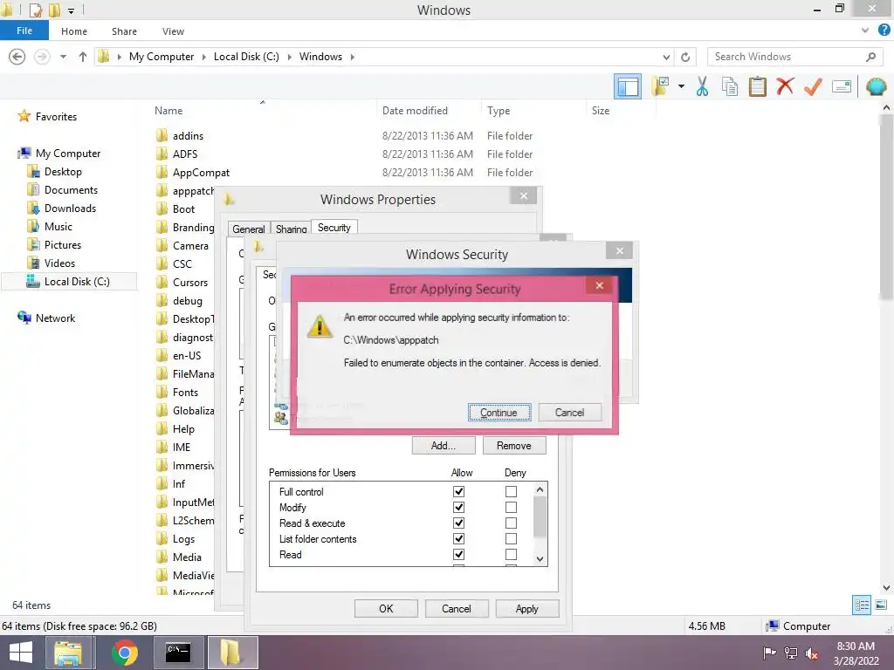Open the Home ribbon tab

pos(74,31)
